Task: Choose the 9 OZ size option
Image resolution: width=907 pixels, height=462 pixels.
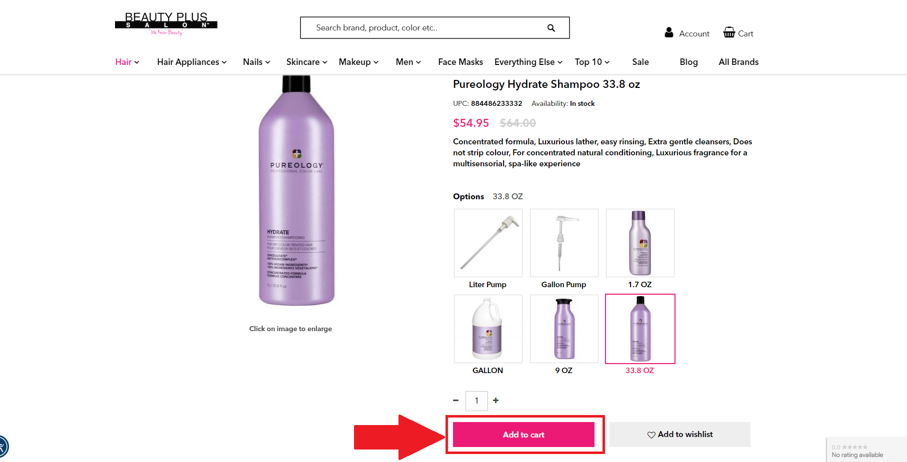Action: click(x=564, y=329)
